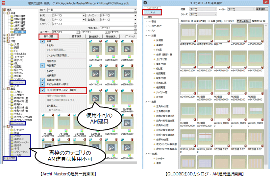The width and height of the screenshot is (270, 179).
Task: Click the Archi Master AM app icon in title bar
Action: [3, 3]
